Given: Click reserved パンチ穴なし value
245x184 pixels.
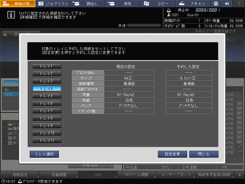Looking at the screenshot, I should [189, 106].
